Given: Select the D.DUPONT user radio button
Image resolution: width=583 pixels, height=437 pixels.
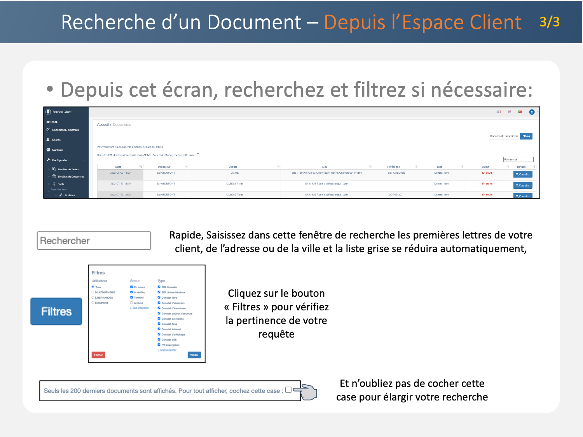Looking at the screenshot, I should tap(93, 303).
